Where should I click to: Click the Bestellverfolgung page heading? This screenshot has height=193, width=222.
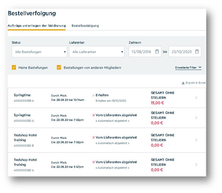click(x=32, y=14)
